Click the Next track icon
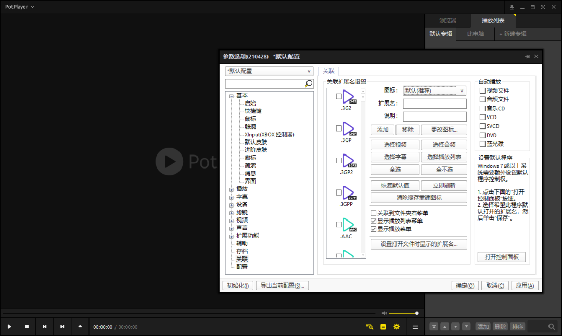The image size is (562, 336). (x=62, y=327)
